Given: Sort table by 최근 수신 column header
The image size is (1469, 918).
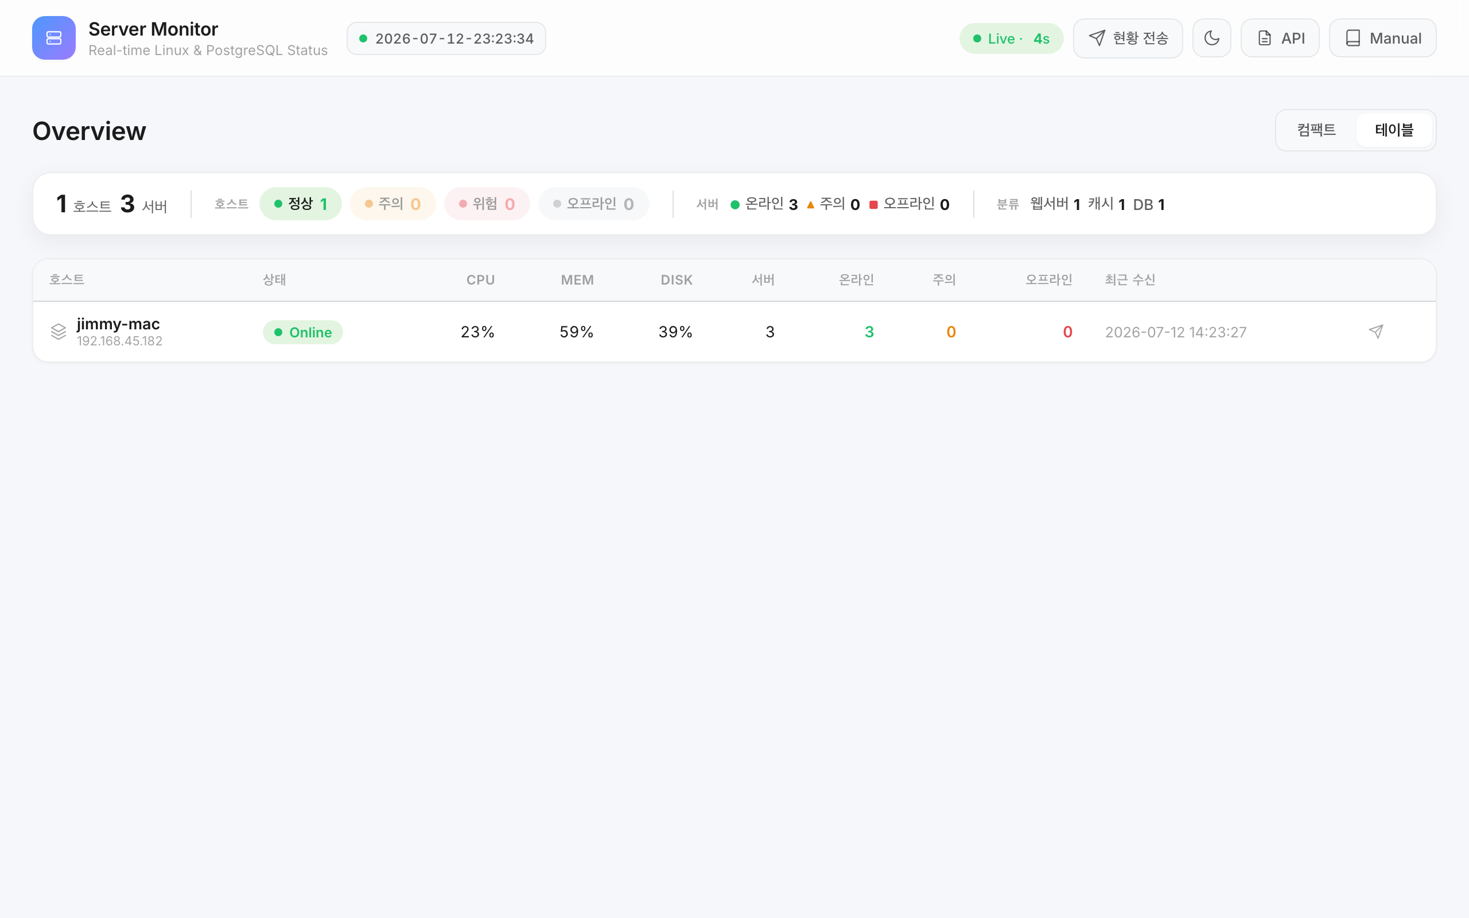Looking at the screenshot, I should (x=1130, y=280).
